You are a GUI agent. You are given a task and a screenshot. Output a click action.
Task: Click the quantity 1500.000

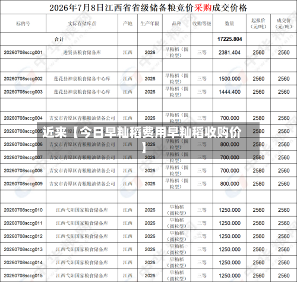230,79
